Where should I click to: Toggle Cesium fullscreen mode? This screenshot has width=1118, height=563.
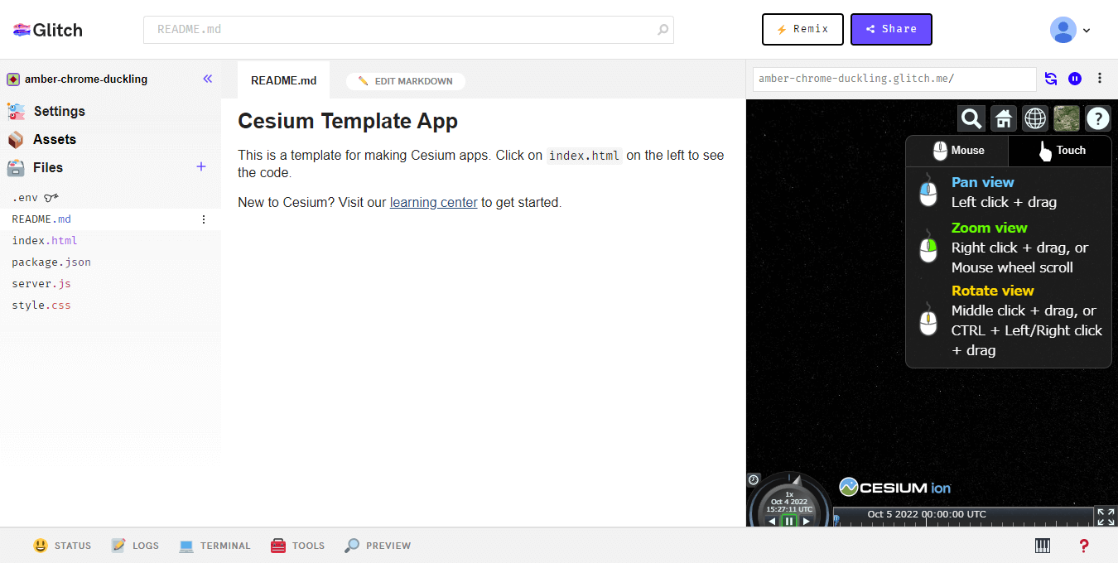pos(1106,517)
